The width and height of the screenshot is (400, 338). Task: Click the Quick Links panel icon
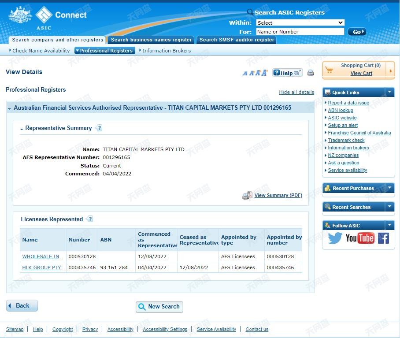pos(328,93)
